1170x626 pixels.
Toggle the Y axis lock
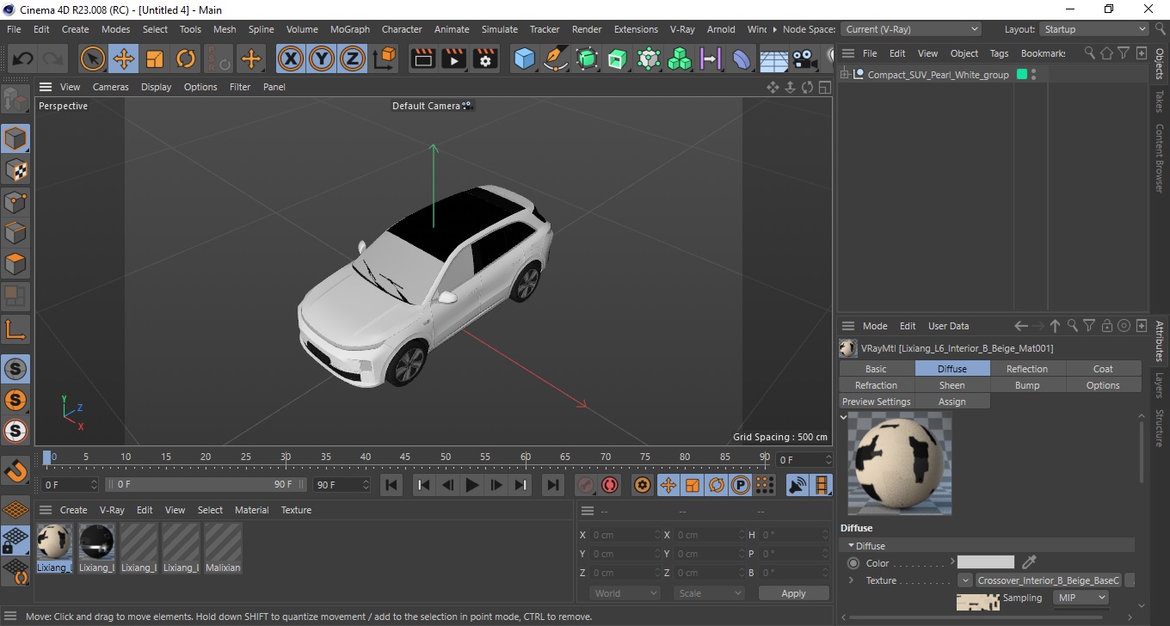322,59
